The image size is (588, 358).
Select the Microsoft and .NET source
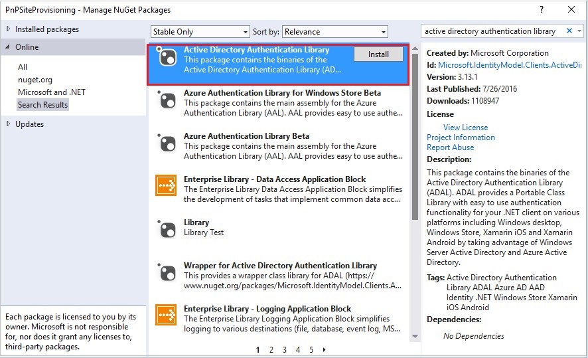pos(52,92)
